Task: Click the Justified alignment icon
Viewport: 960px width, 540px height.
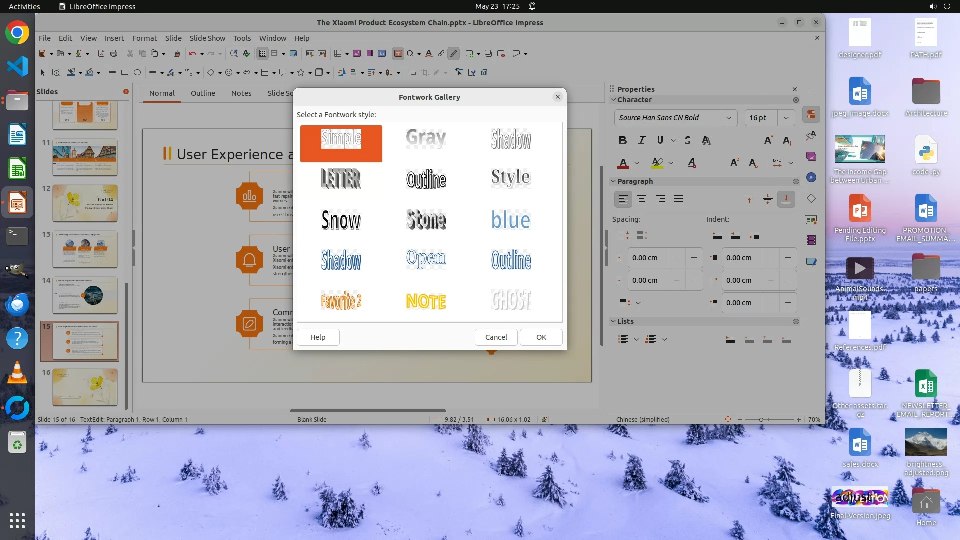Action: point(678,199)
